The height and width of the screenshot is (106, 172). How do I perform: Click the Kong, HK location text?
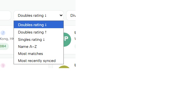7,39
